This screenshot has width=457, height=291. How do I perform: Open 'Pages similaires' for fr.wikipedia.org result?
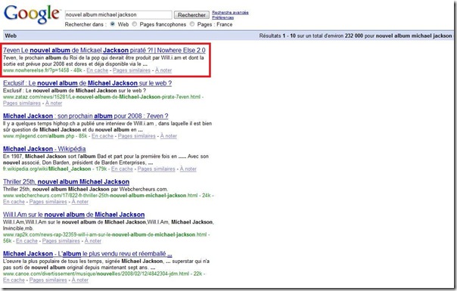(x=156, y=169)
